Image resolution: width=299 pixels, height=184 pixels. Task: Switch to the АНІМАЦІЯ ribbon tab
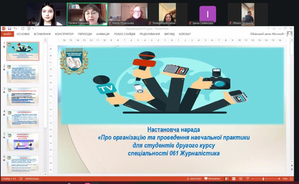(103, 34)
